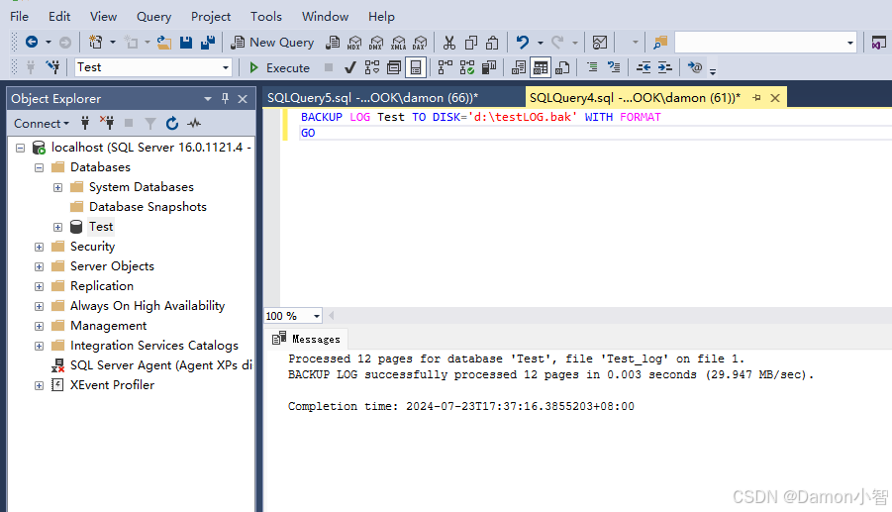Image resolution: width=892 pixels, height=512 pixels.
Task: Click the Database Engine Query icon beside New Query
Action: tap(333, 43)
